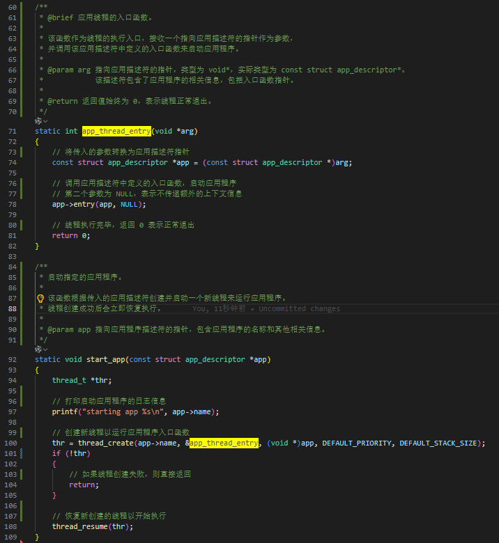Image resolution: width=499 pixels, height=543 pixels.
Task: Click the highlighted app_thread_entry inside thread_create call
Action: 224,443
